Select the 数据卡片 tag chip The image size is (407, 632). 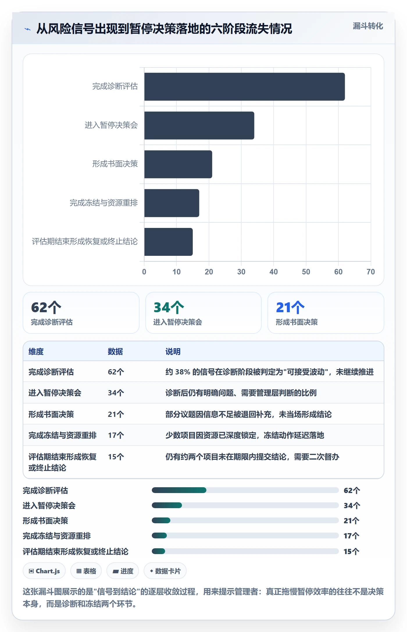(165, 571)
